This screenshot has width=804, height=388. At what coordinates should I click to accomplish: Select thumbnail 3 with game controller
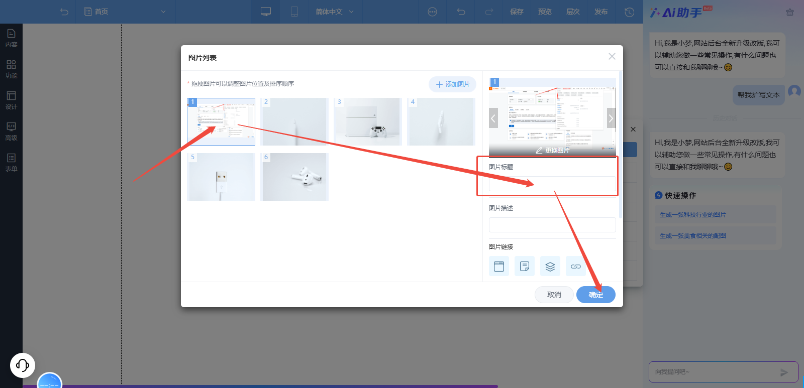coord(368,121)
